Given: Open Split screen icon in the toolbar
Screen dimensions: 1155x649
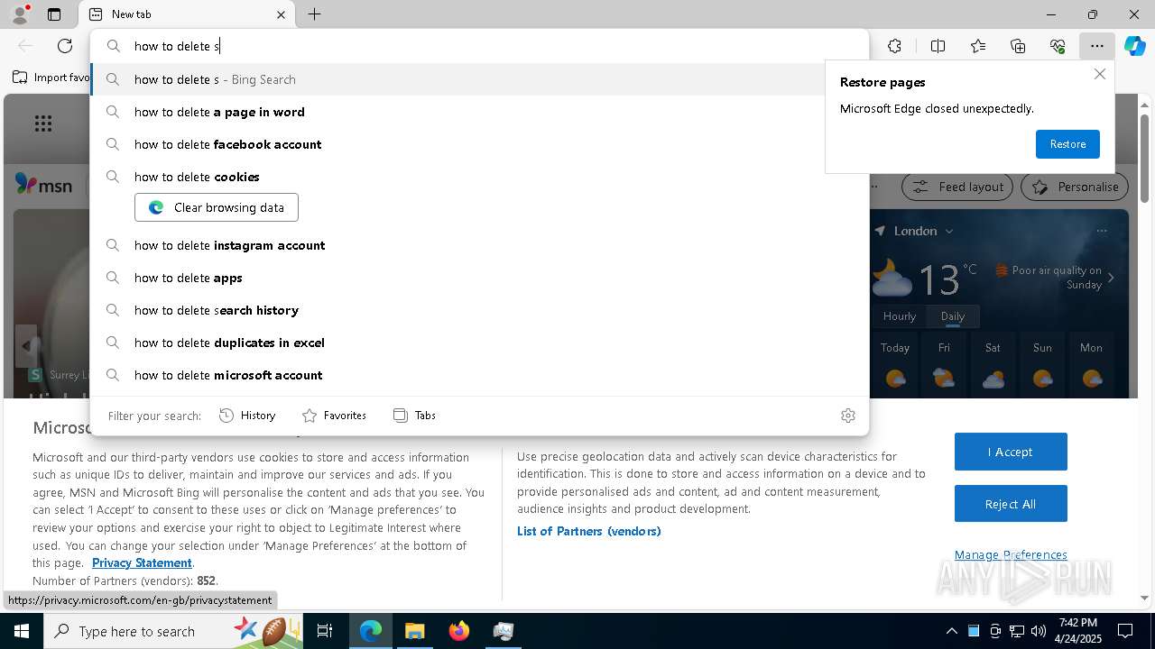Looking at the screenshot, I should [938, 46].
